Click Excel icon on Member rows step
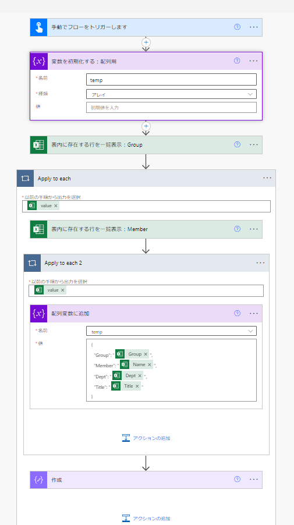This screenshot has width=294, height=525. point(38,229)
